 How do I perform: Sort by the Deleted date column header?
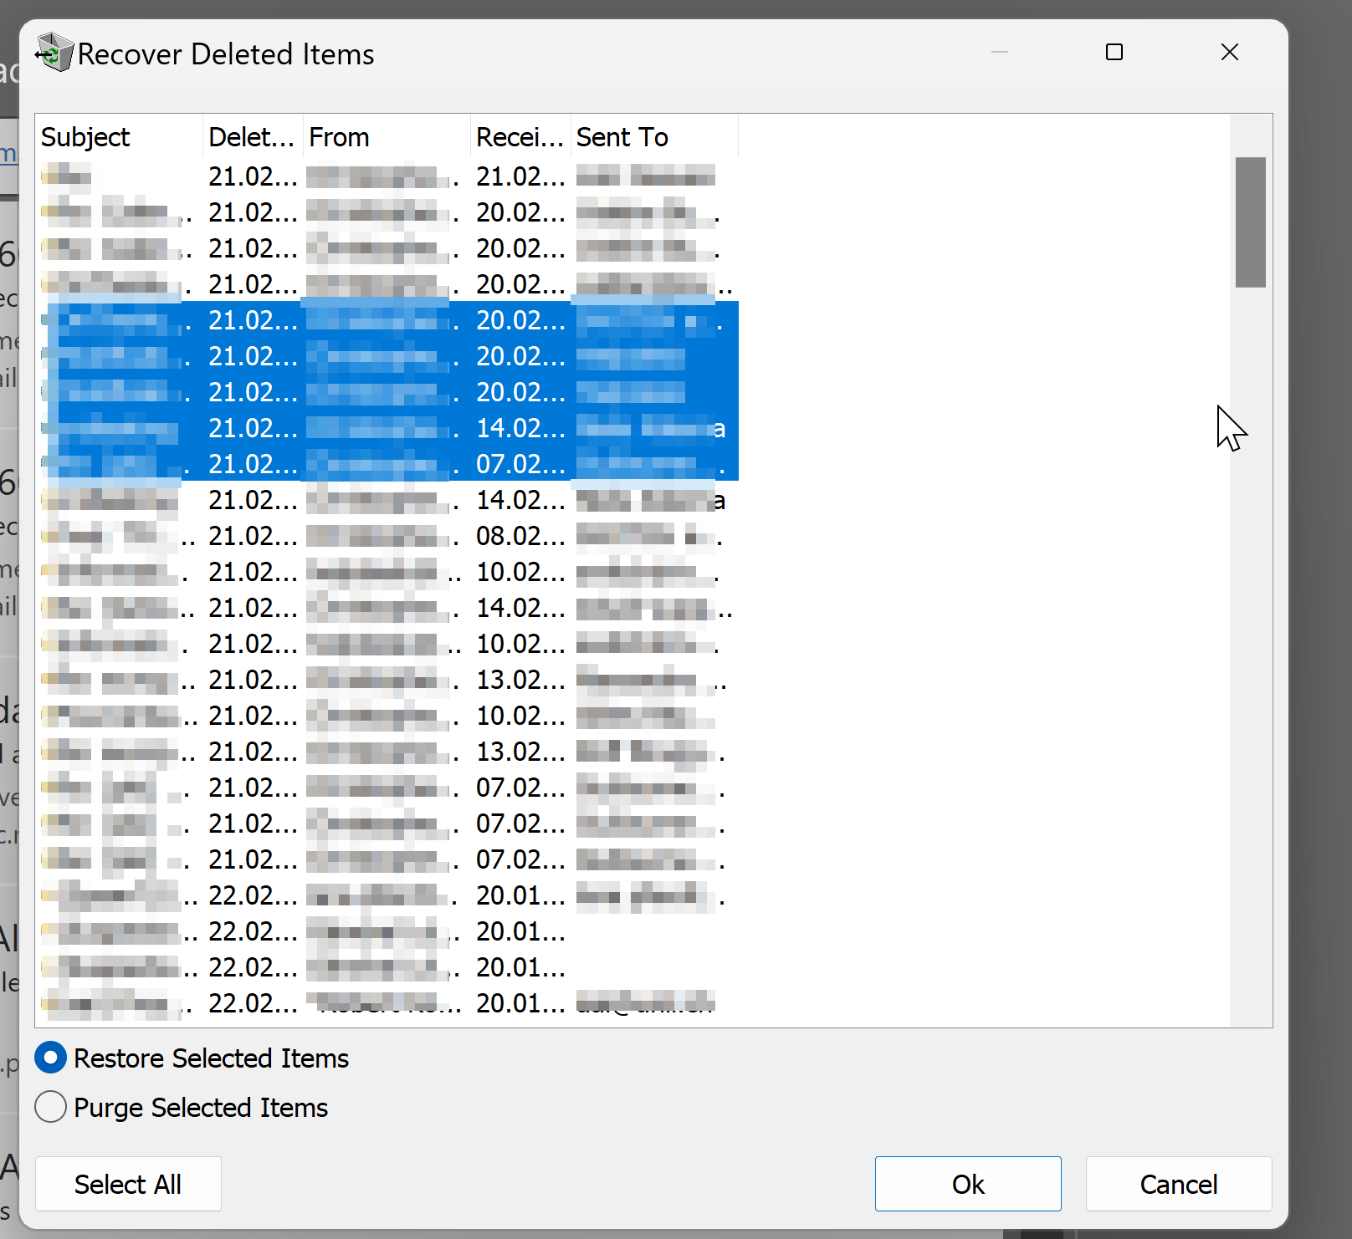251,137
